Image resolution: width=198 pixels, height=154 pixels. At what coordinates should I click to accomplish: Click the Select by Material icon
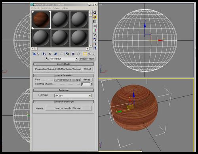(x=95, y=44)
